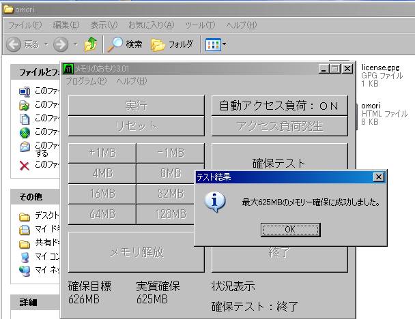Go up one folder level

pyautogui.click(x=90, y=44)
